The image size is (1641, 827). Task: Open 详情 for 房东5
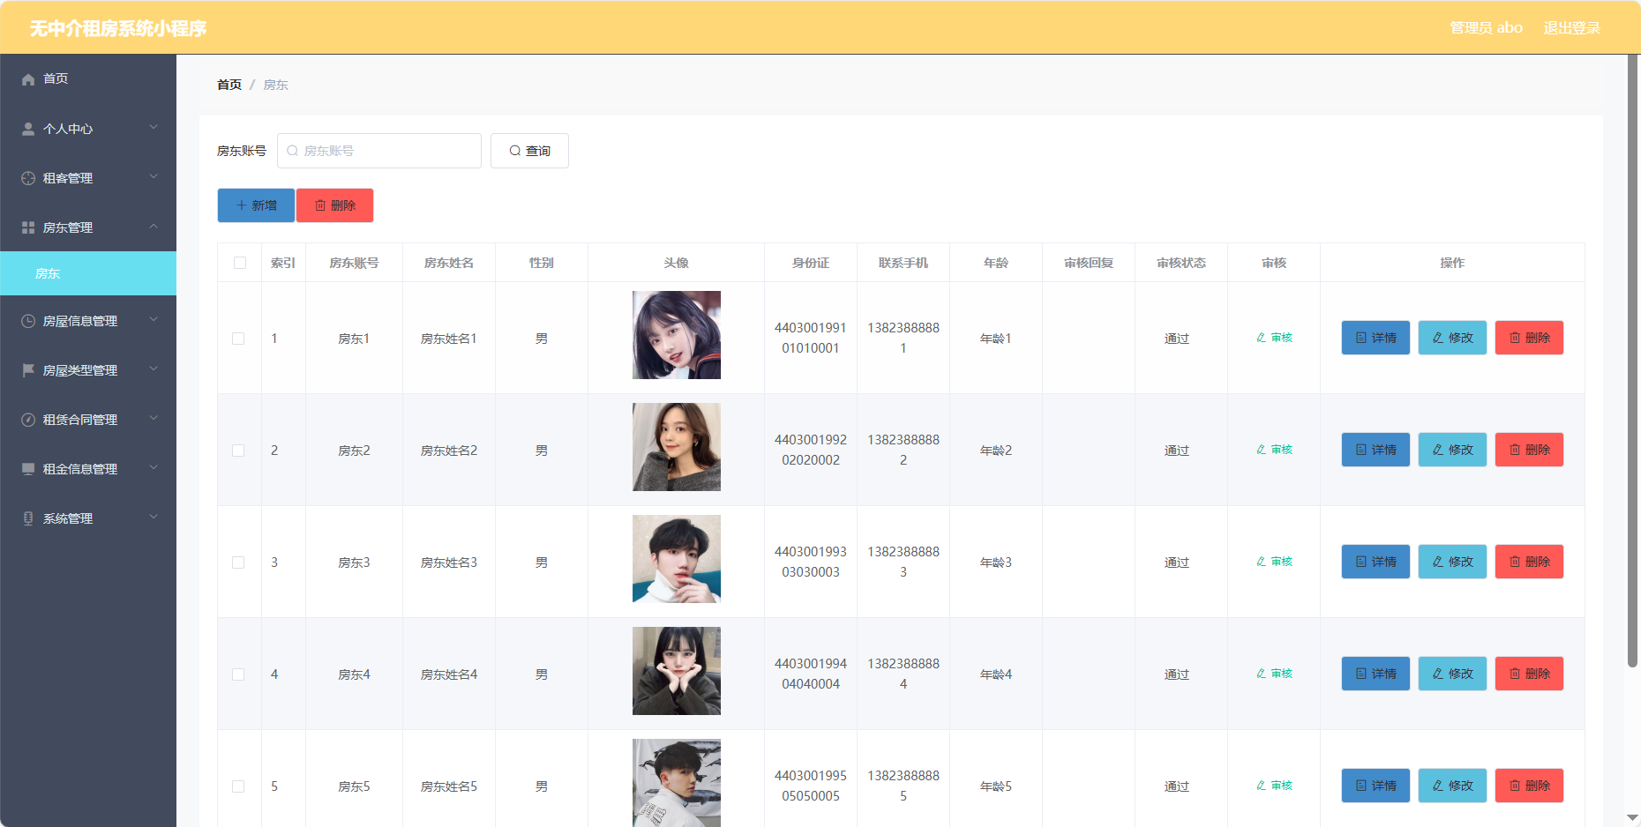coord(1375,786)
